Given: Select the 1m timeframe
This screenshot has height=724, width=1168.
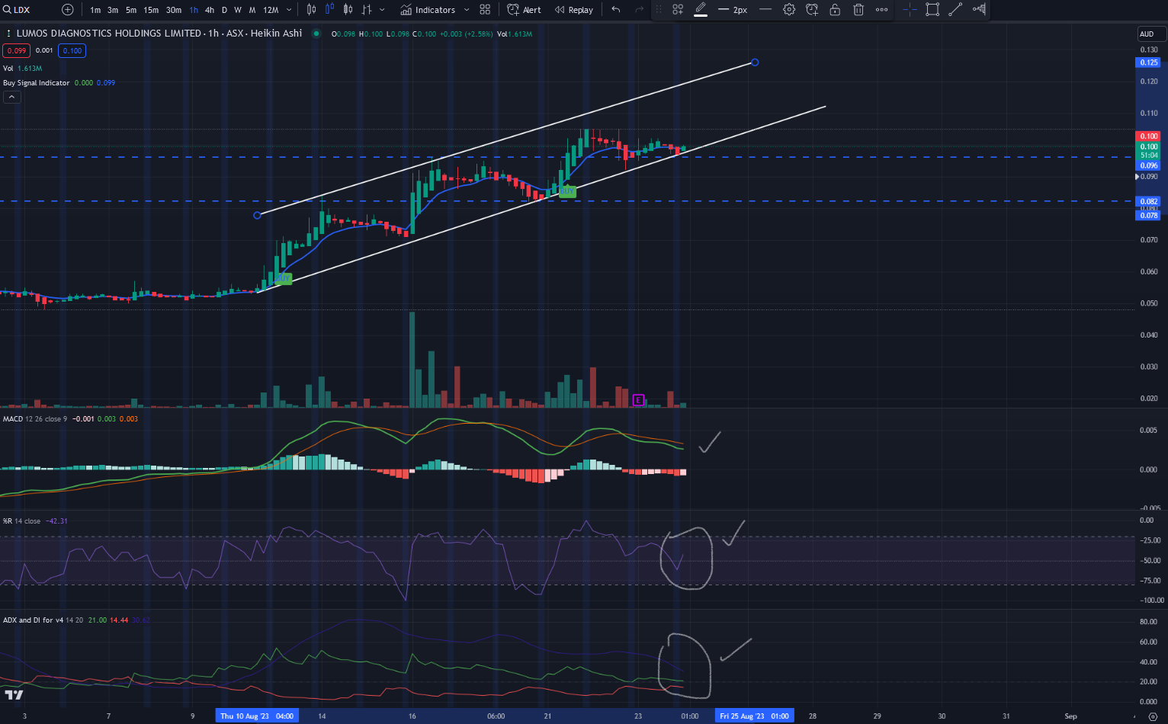Looking at the screenshot, I should [95, 10].
